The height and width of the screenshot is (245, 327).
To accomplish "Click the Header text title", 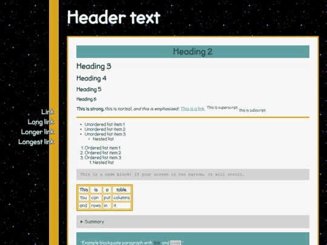I will click(x=114, y=18).
